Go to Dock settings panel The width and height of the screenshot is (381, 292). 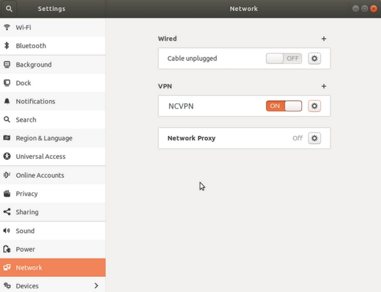(x=53, y=83)
